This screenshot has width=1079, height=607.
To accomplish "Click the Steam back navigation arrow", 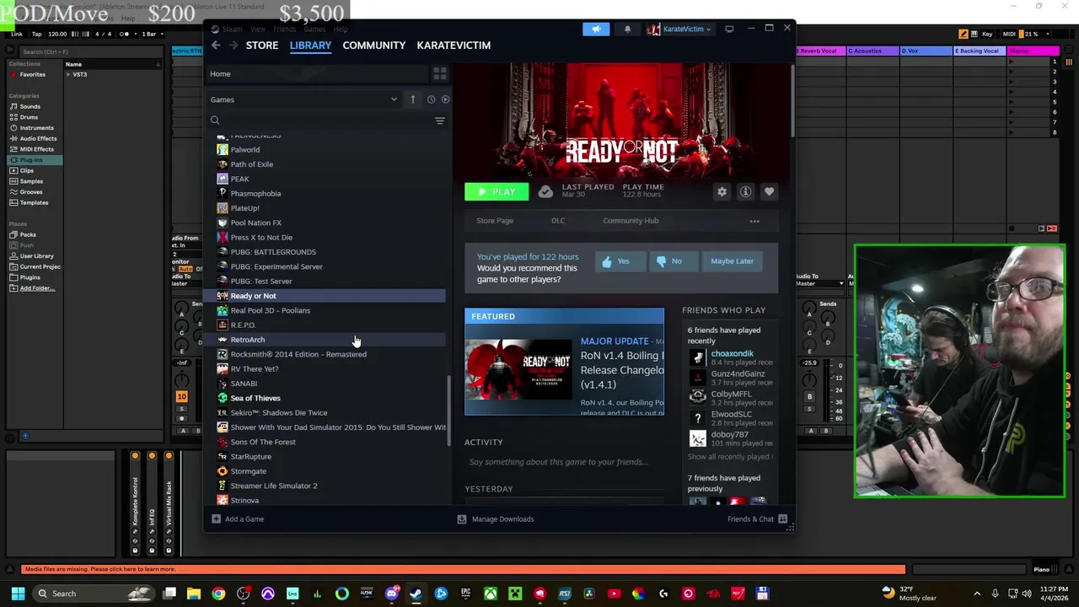I will [216, 46].
